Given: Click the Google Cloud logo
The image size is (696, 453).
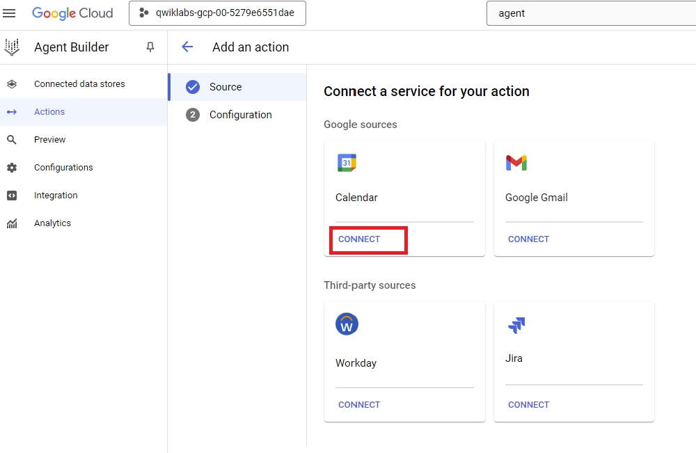Looking at the screenshot, I should (72, 13).
